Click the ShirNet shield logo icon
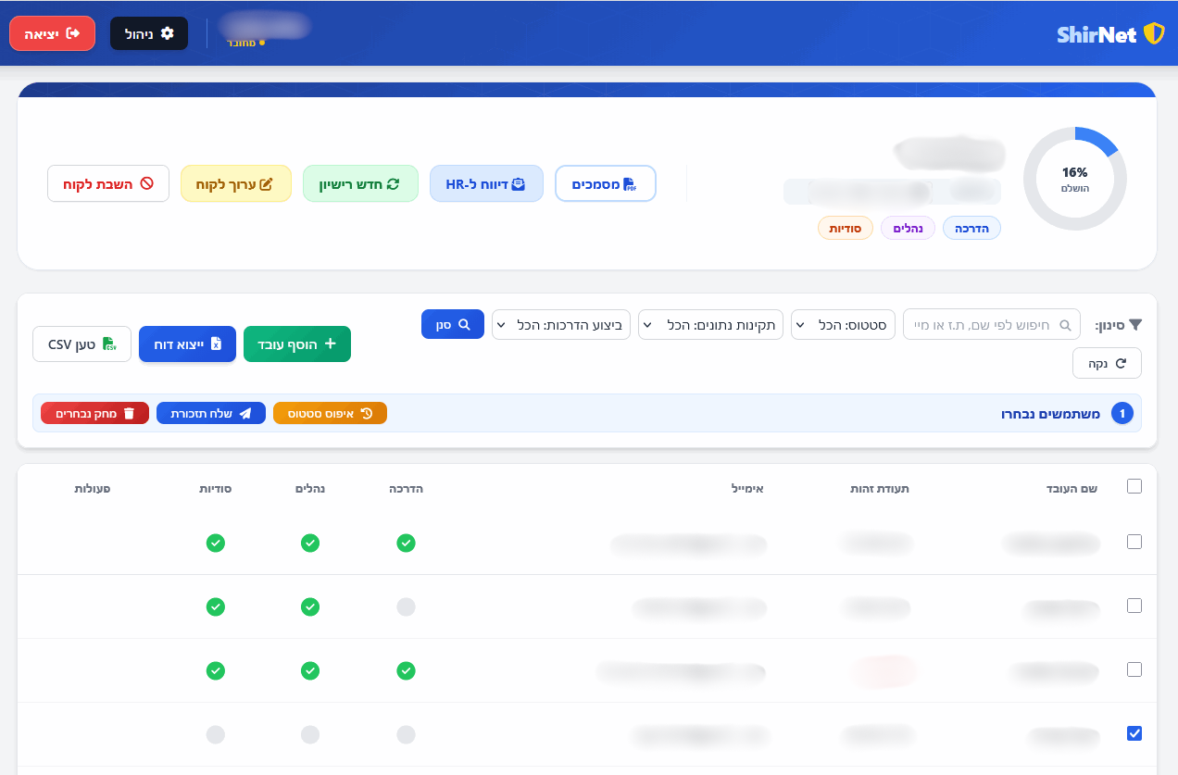This screenshot has width=1178, height=775. tap(1153, 34)
